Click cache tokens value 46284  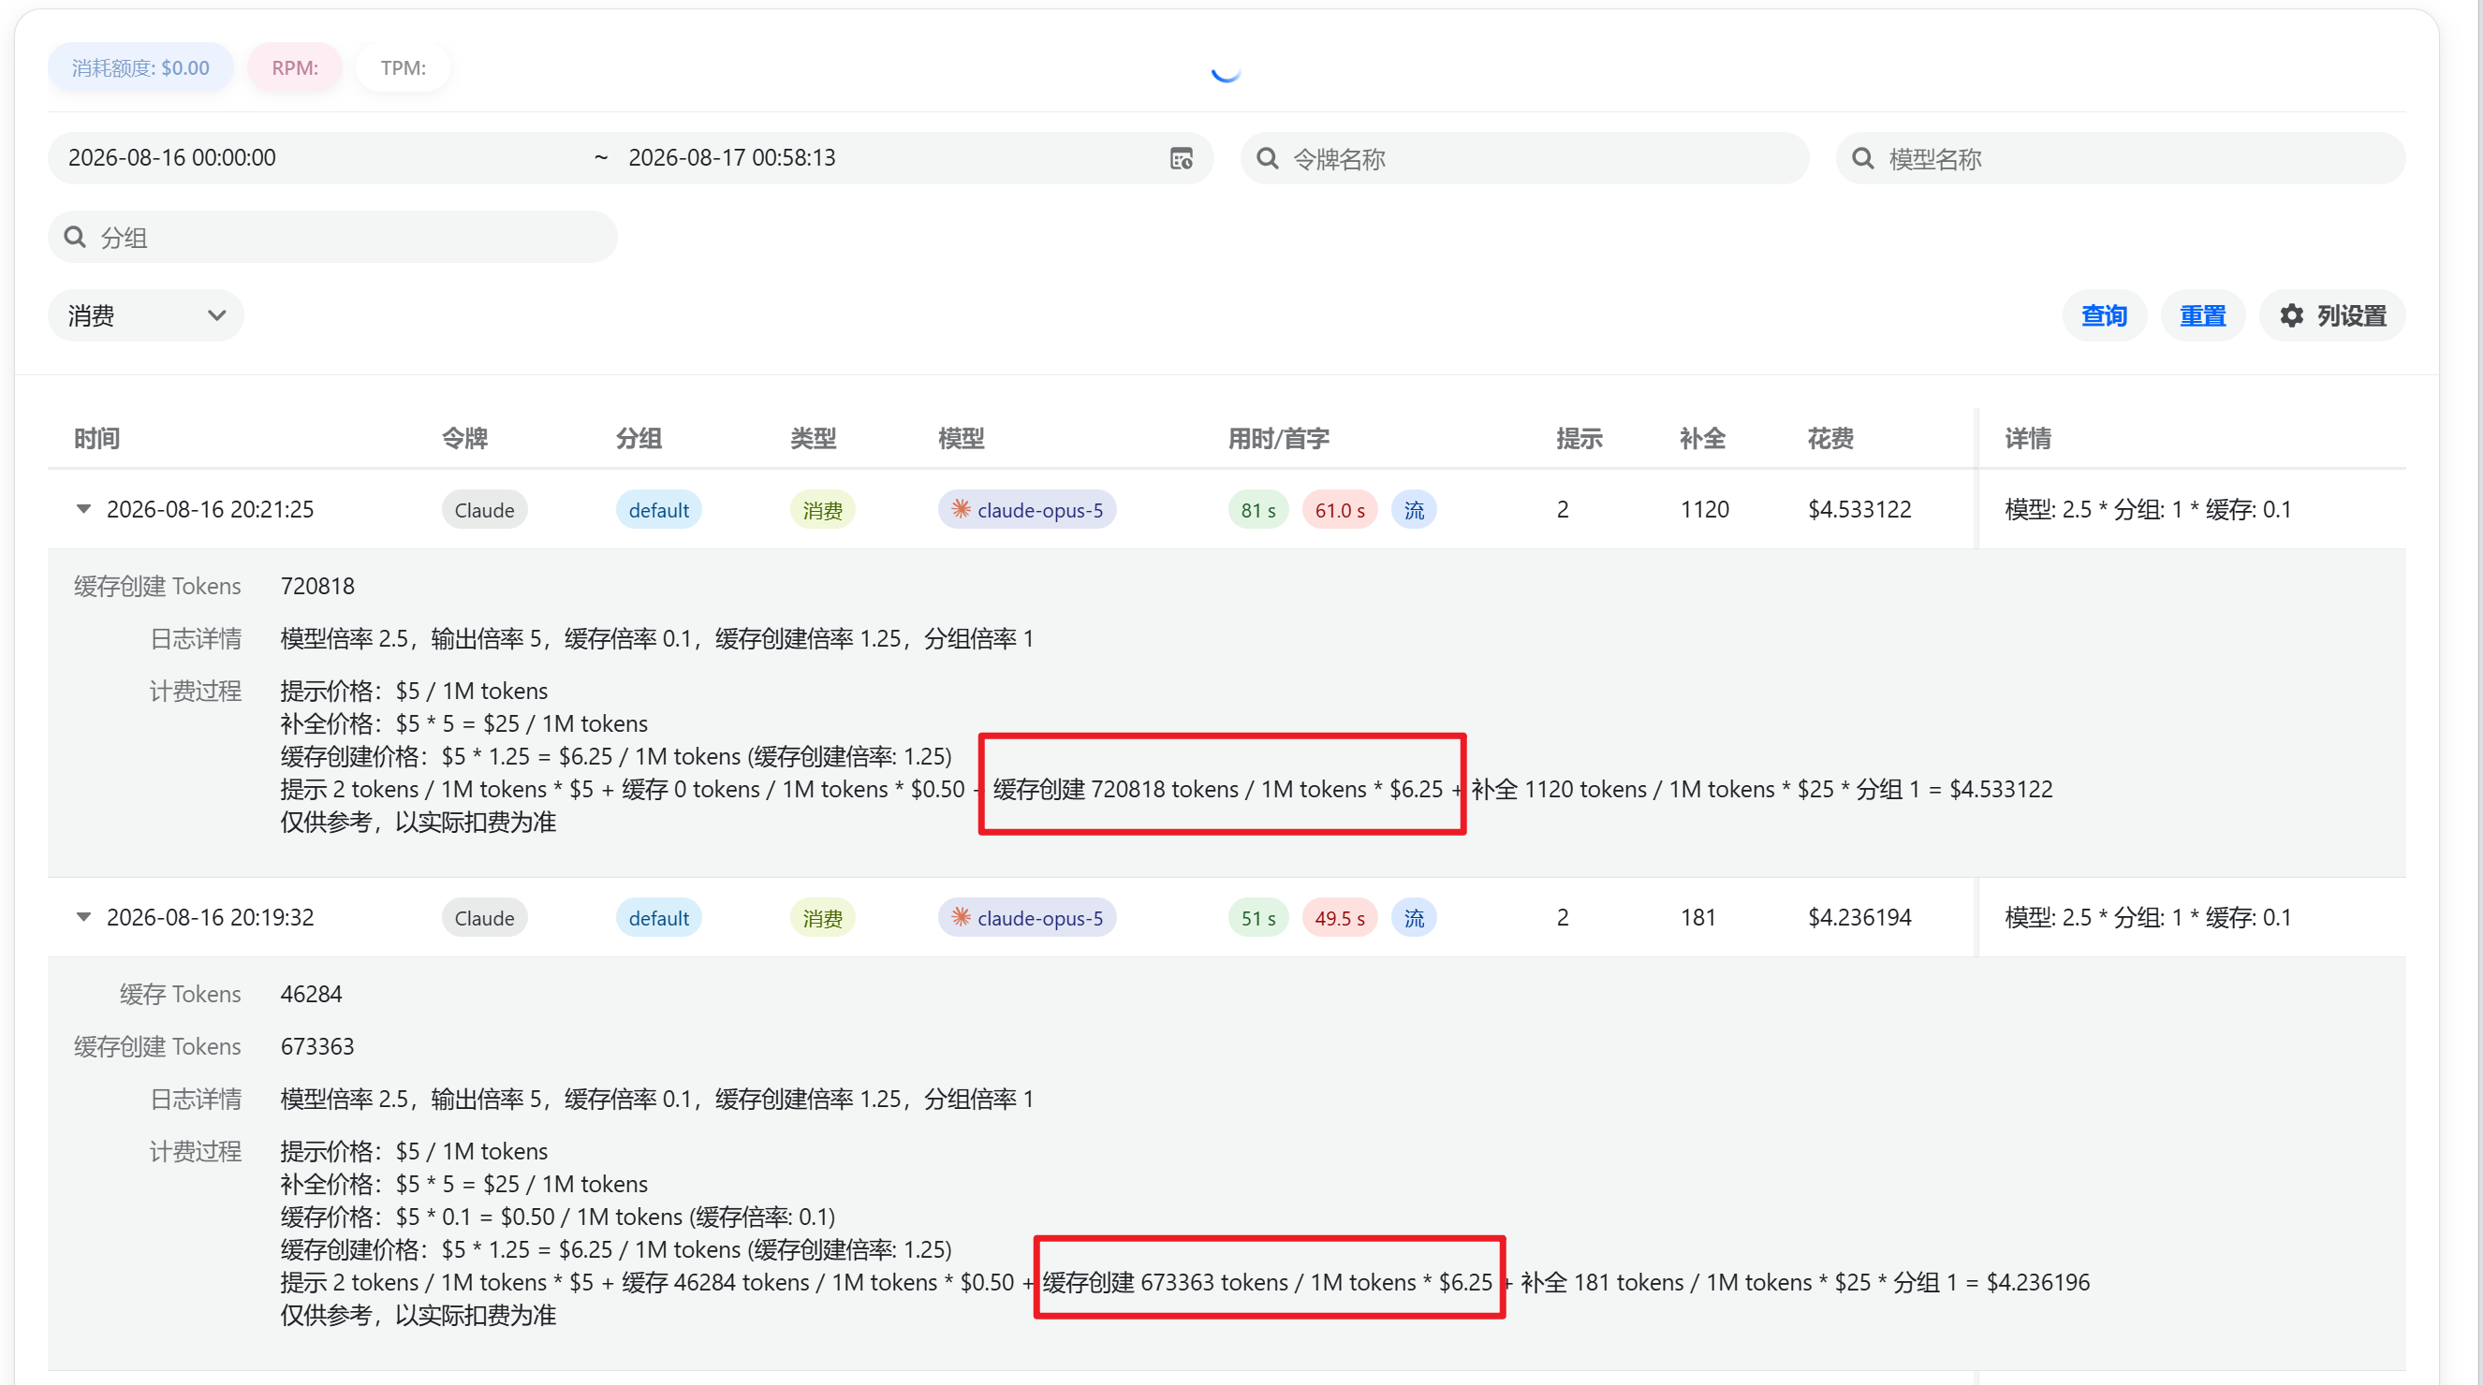click(311, 995)
